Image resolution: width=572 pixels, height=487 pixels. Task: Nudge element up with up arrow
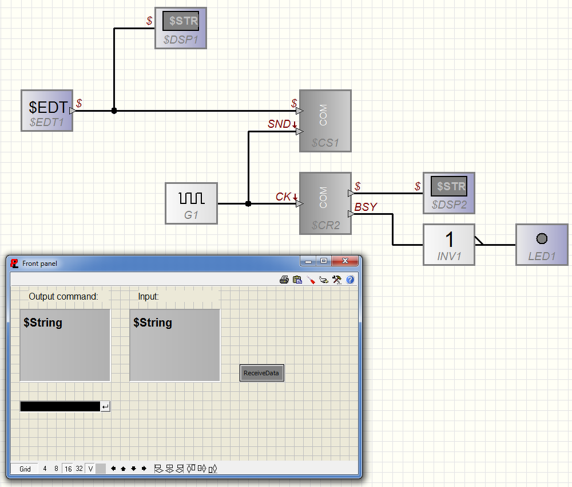(x=124, y=468)
